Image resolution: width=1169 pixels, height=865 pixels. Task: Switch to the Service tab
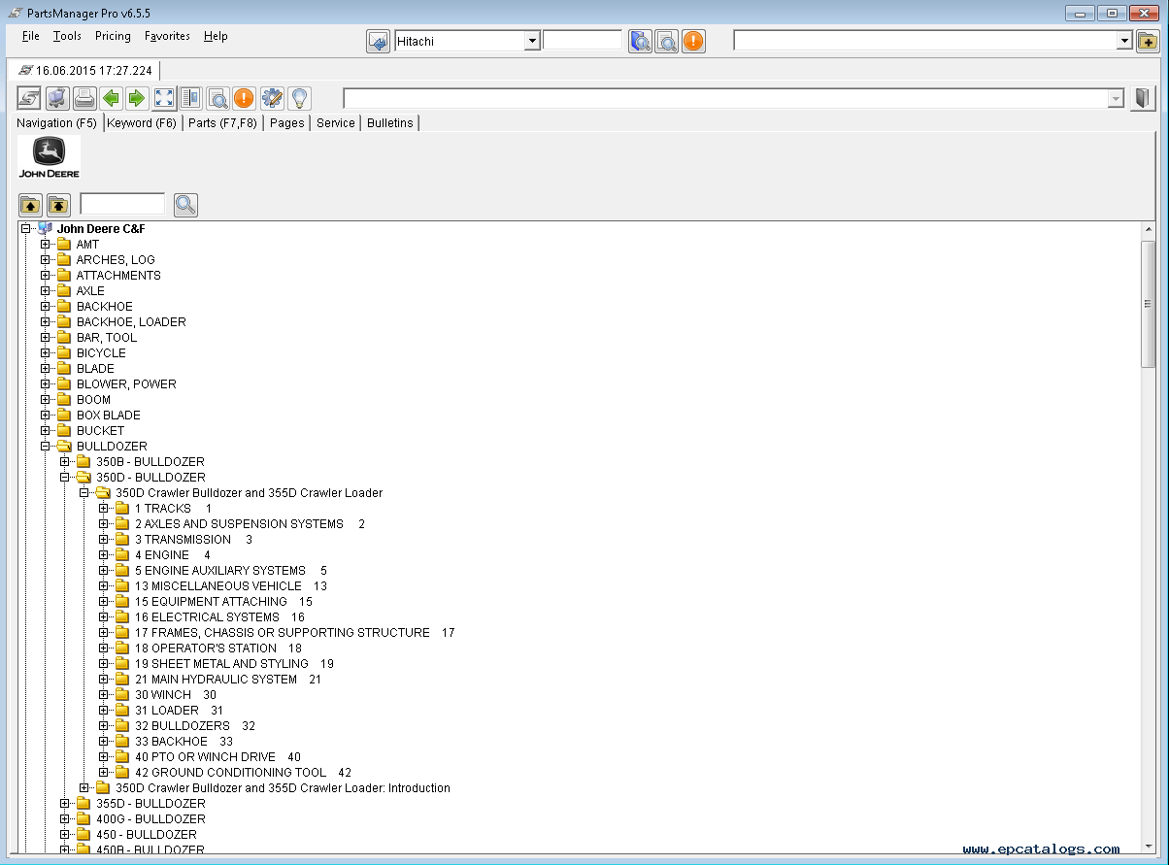[335, 123]
